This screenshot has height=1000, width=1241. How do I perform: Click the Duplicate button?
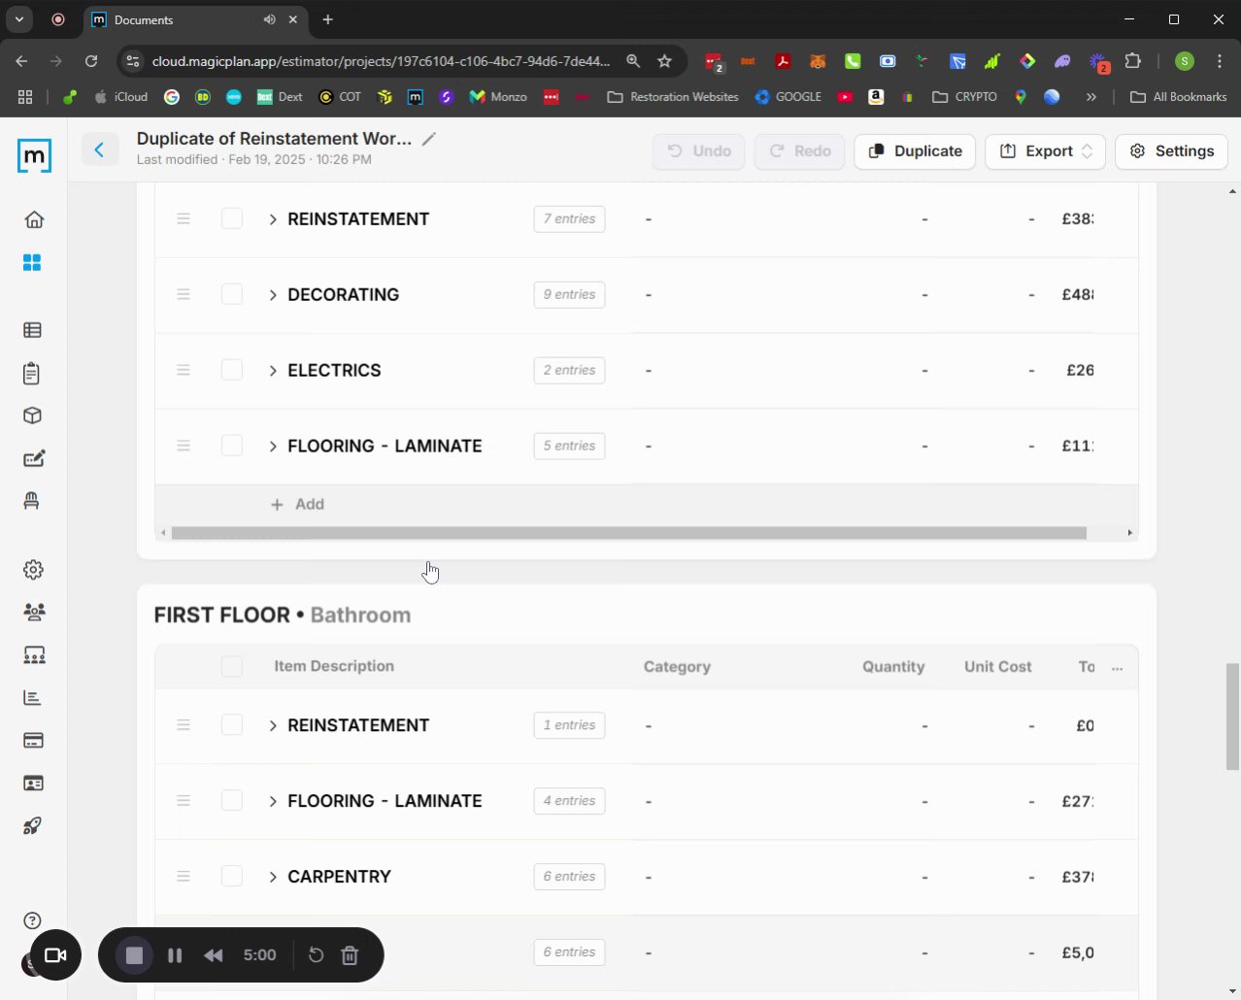pos(915,151)
